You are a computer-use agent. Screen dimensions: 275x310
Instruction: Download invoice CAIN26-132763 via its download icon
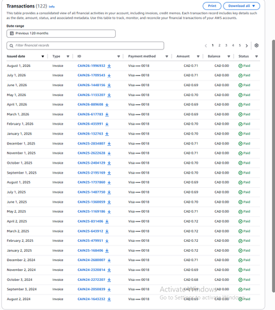(107, 134)
